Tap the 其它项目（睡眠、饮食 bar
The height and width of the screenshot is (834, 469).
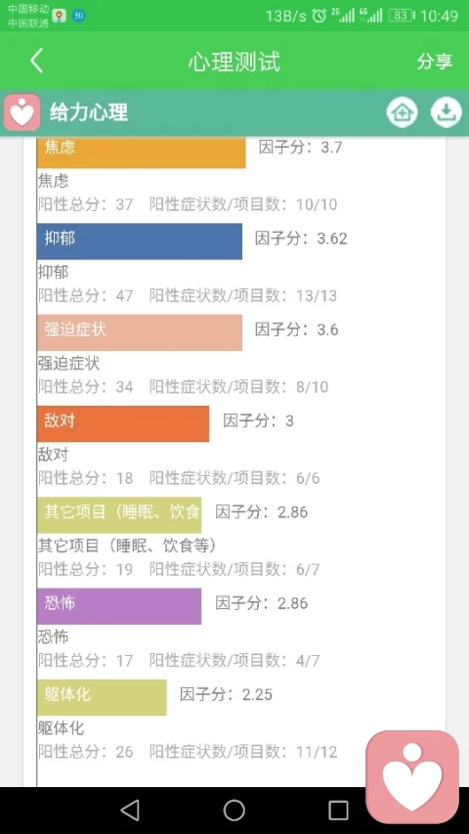119,515
